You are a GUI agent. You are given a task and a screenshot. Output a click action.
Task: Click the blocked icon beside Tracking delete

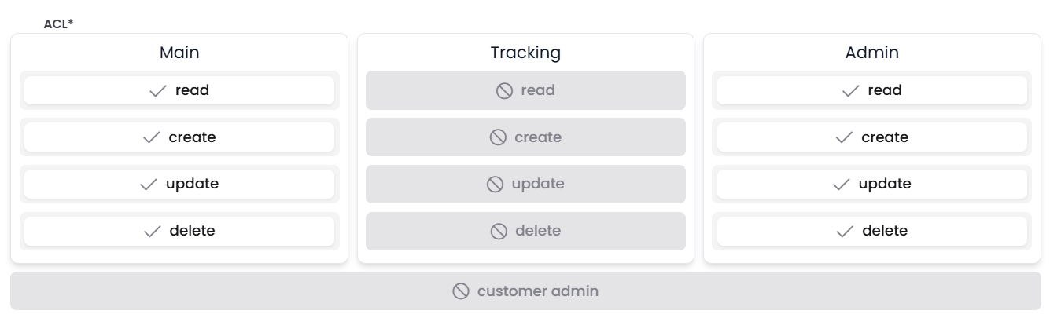(499, 232)
